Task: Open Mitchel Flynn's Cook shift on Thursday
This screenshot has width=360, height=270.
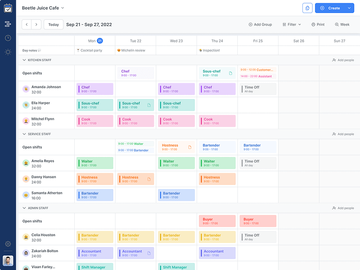Action: tap(217, 121)
